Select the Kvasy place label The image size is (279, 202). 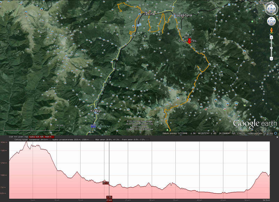[95, 111]
